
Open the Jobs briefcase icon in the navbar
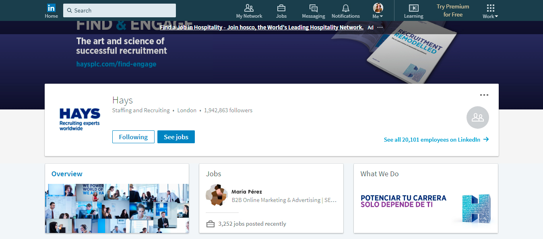(281, 8)
